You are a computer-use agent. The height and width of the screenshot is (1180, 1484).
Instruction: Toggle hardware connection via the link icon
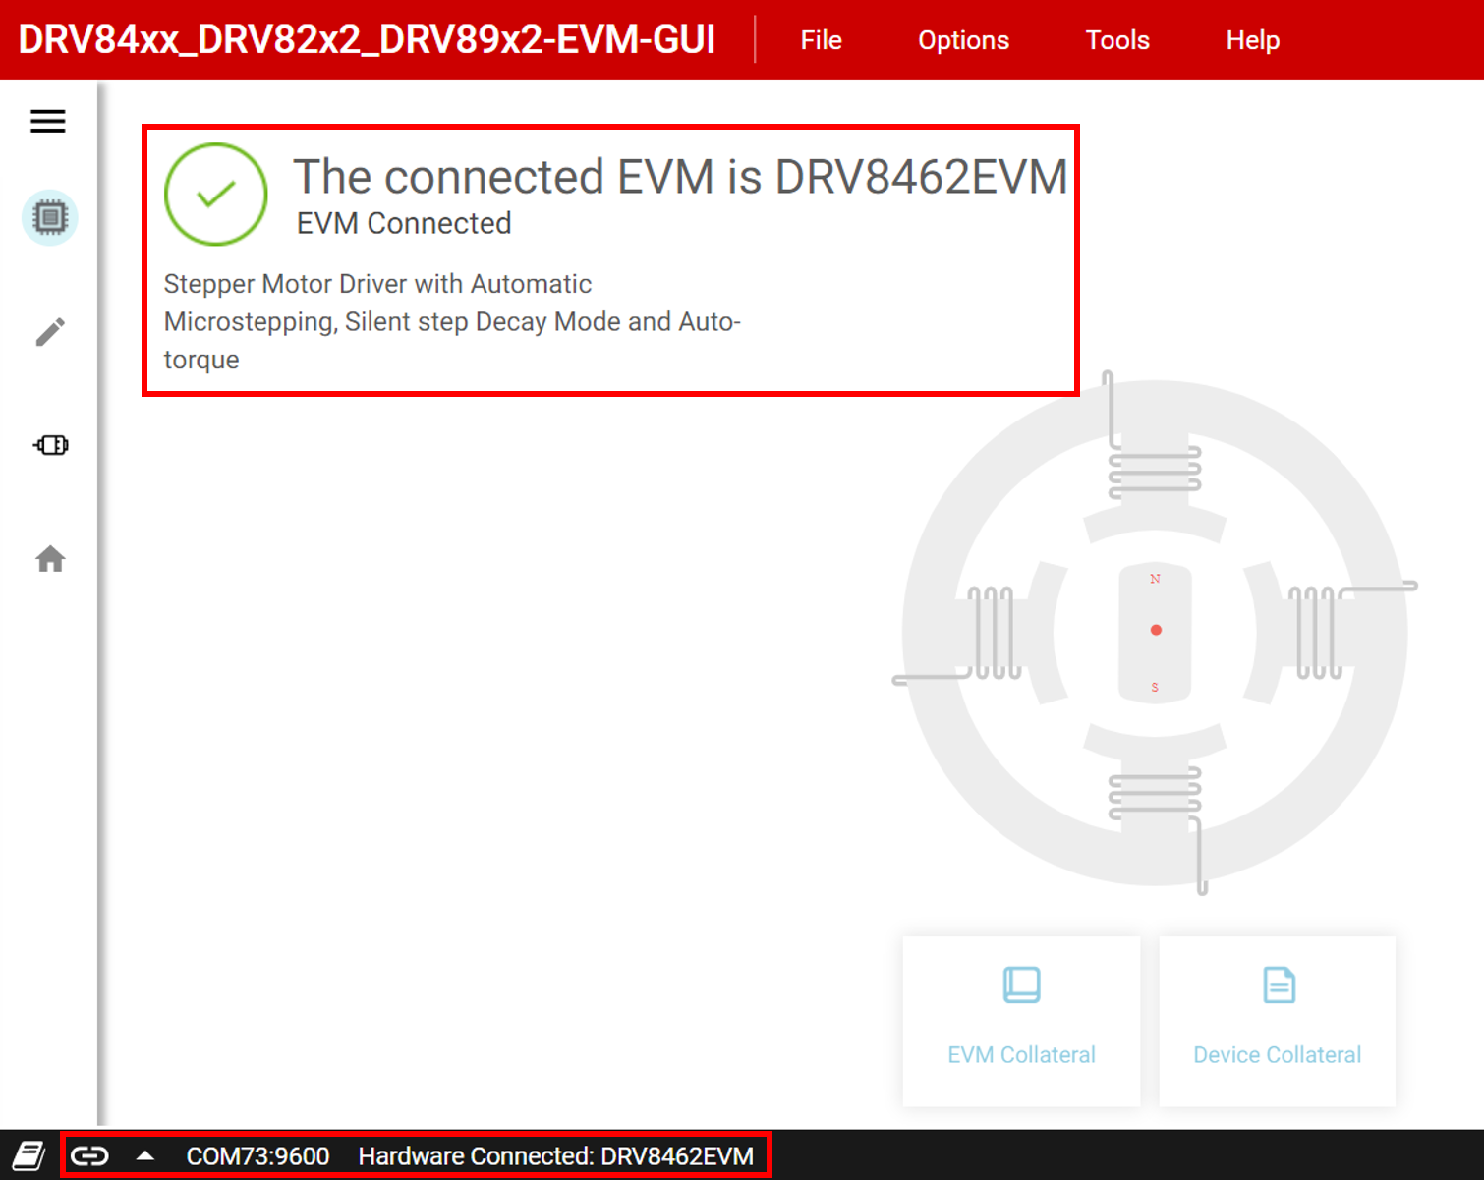91,1154
